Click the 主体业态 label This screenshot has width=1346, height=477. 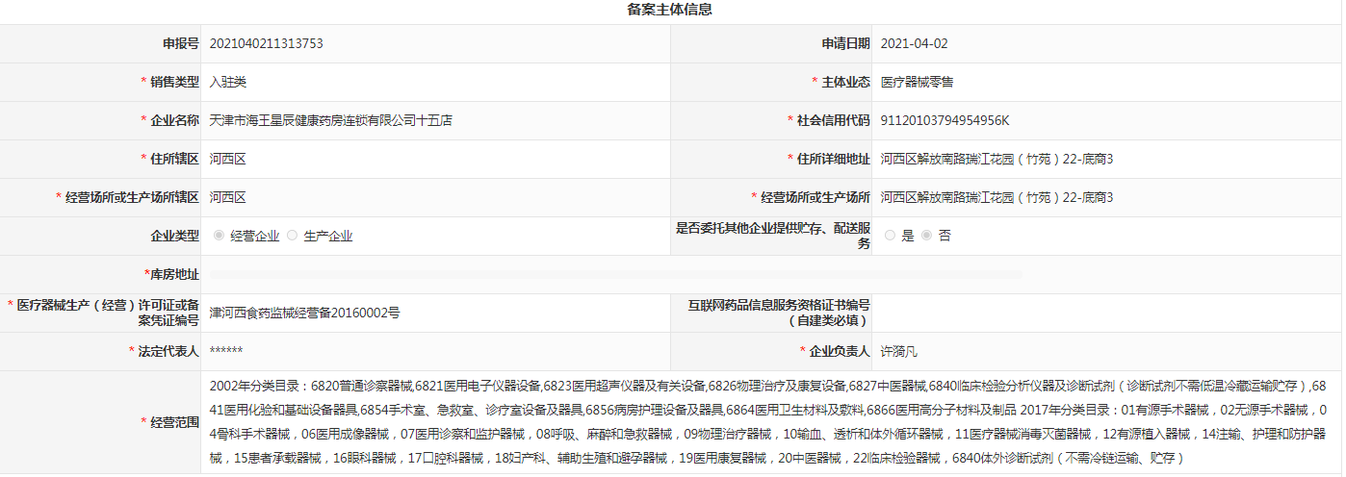tap(845, 83)
